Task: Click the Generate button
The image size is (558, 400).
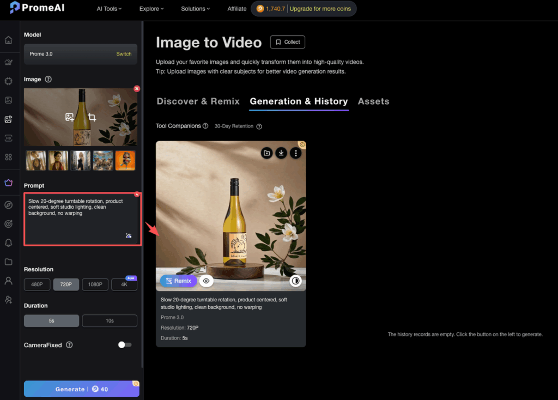Action: coord(82,389)
